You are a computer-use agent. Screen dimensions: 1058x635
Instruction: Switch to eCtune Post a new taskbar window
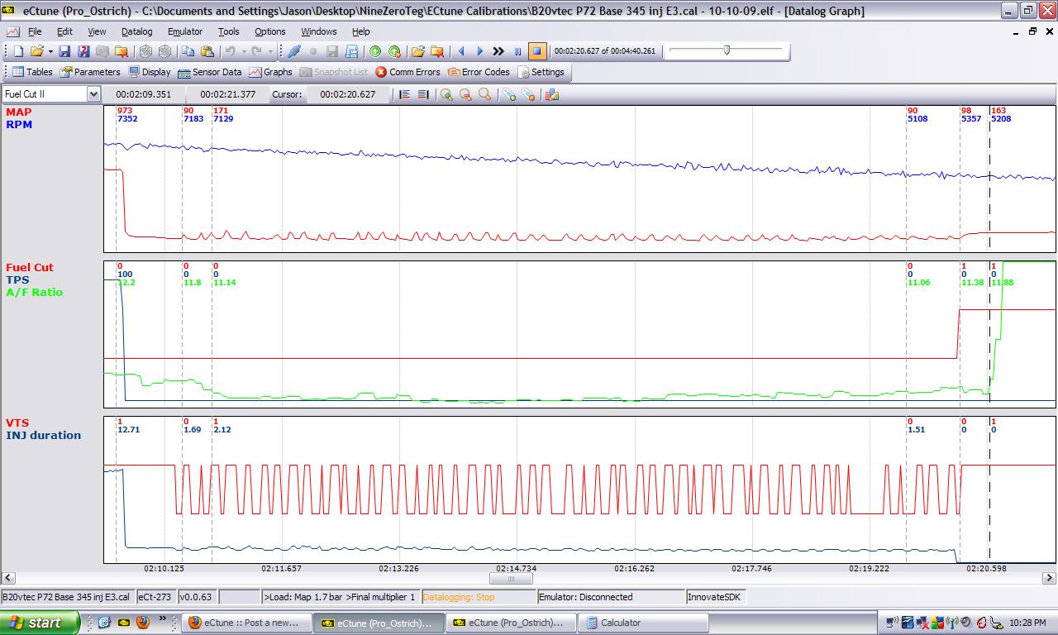[246, 623]
